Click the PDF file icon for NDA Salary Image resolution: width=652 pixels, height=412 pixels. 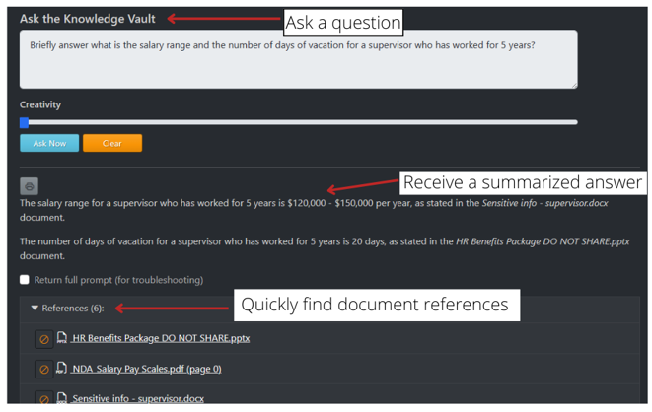pyautogui.click(x=61, y=369)
